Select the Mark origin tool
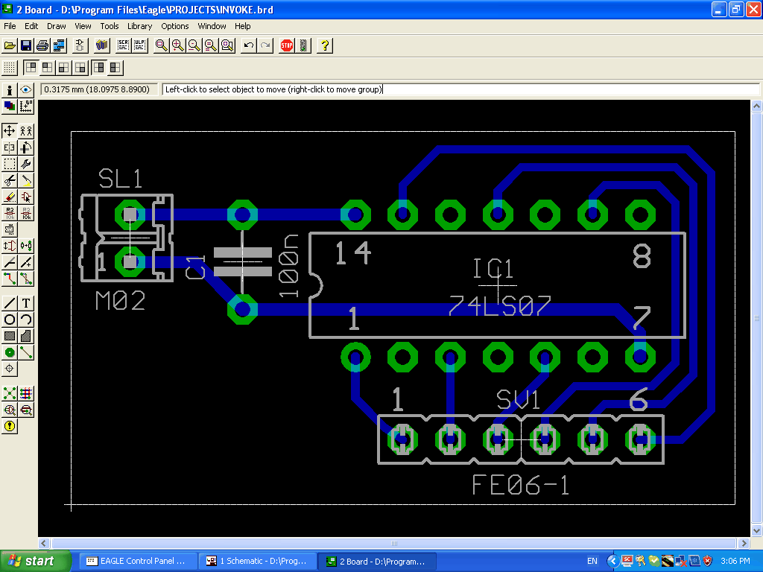The width and height of the screenshot is (763, 572). pyautogui.click(x=26, y=106)
